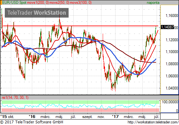Click the orange marker beside the chart title
The width and height of the screenshot is (179, 125).
pos(1,3)
